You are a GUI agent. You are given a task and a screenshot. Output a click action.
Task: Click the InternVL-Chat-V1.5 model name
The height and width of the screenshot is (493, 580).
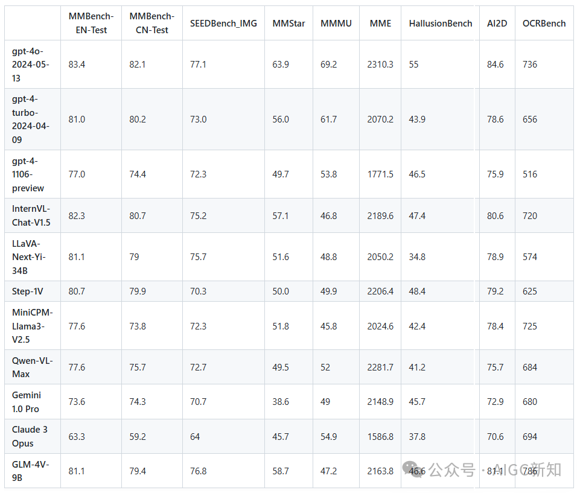(31, 215)
